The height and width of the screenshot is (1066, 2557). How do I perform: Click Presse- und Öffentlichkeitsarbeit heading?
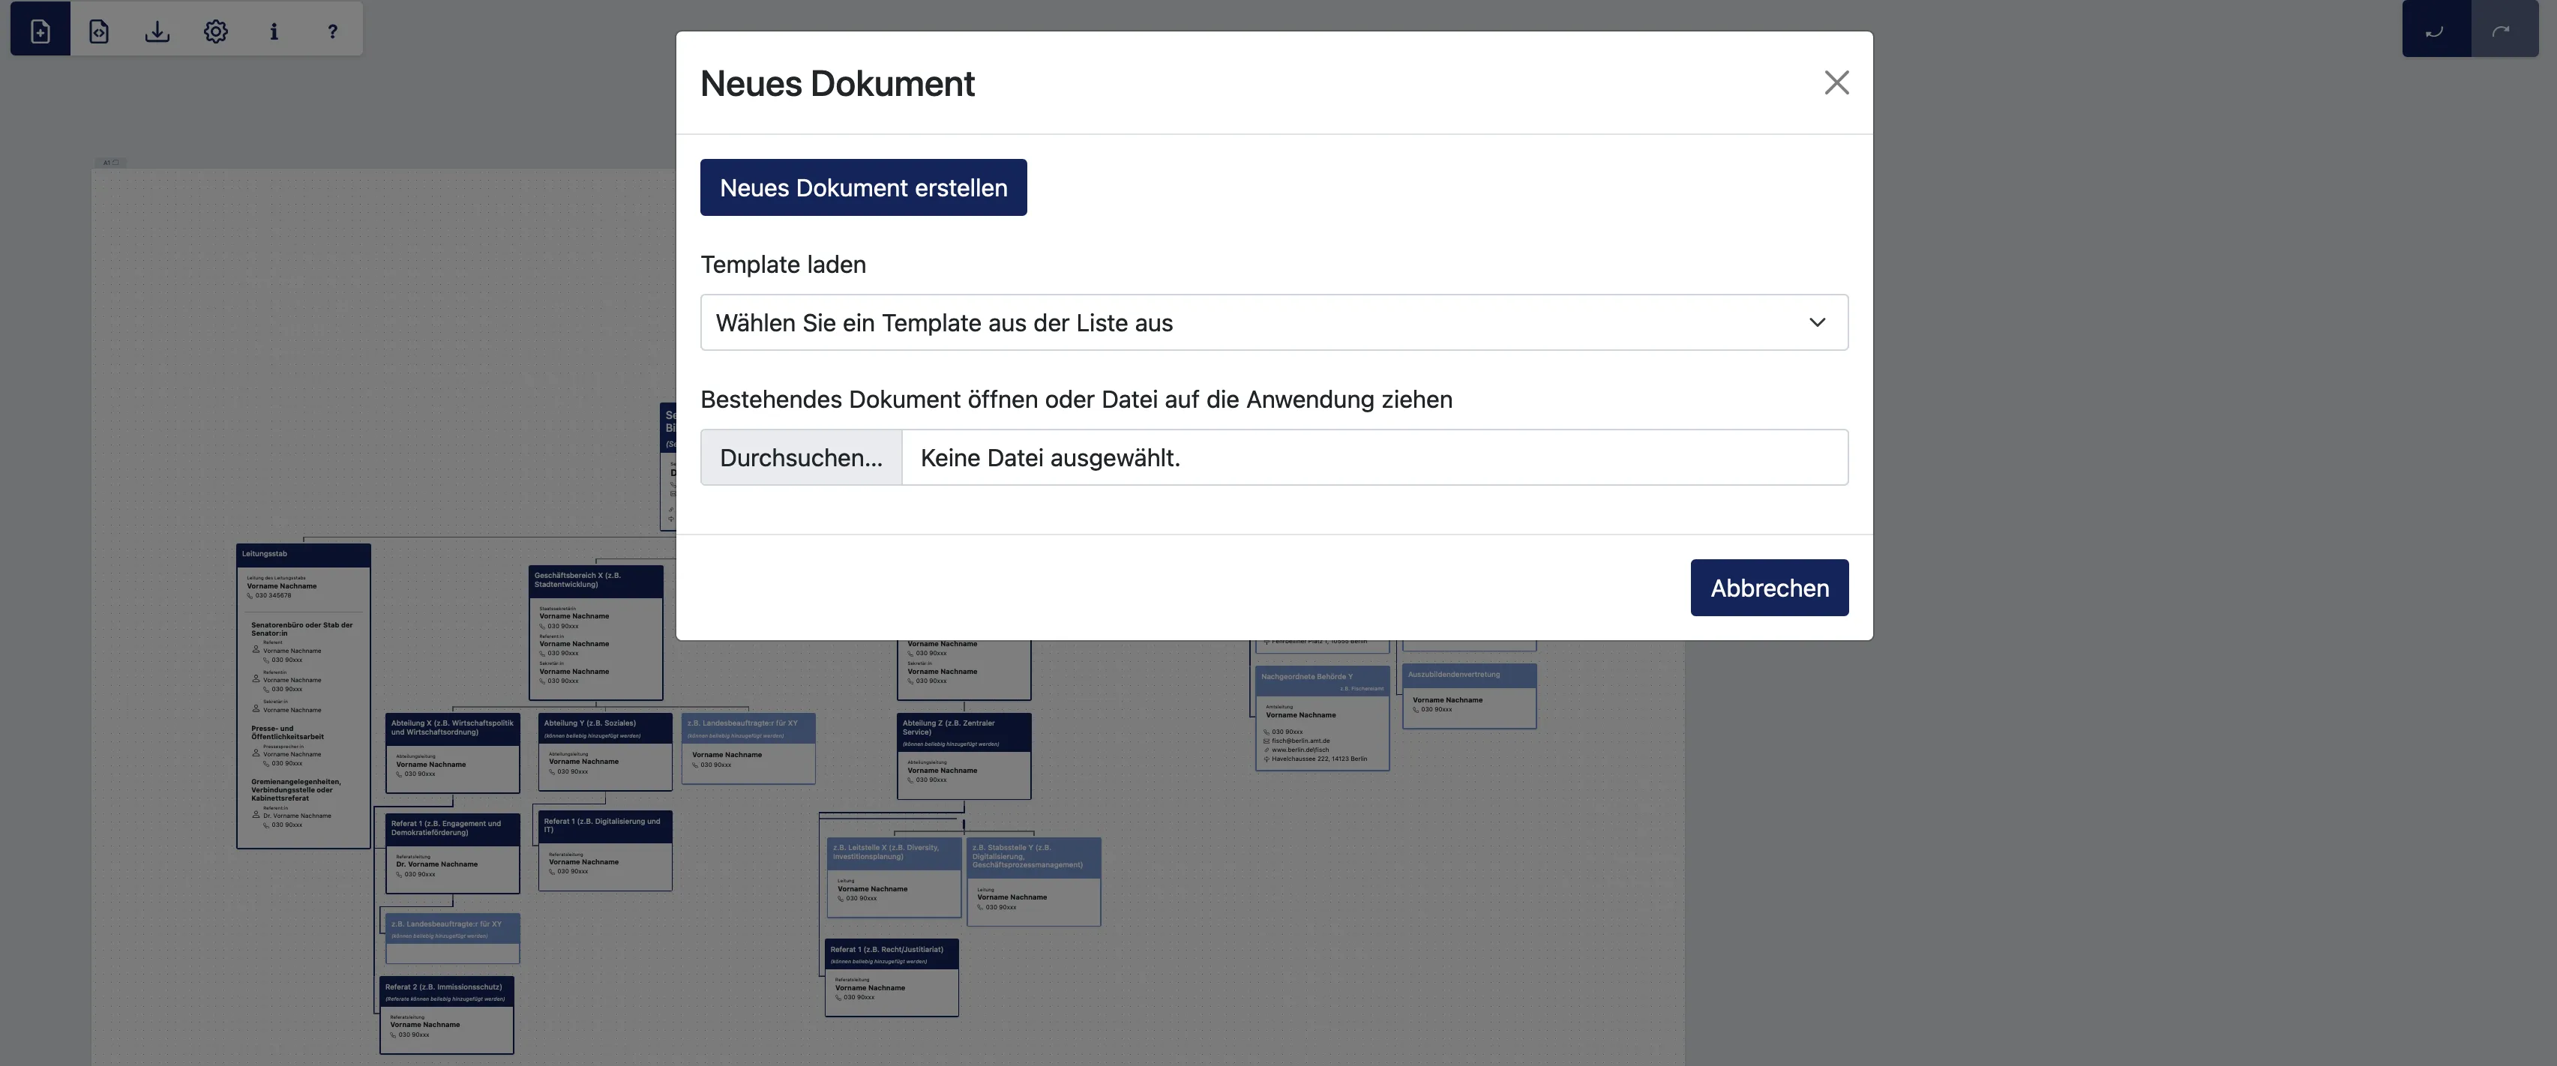[287, 732]
